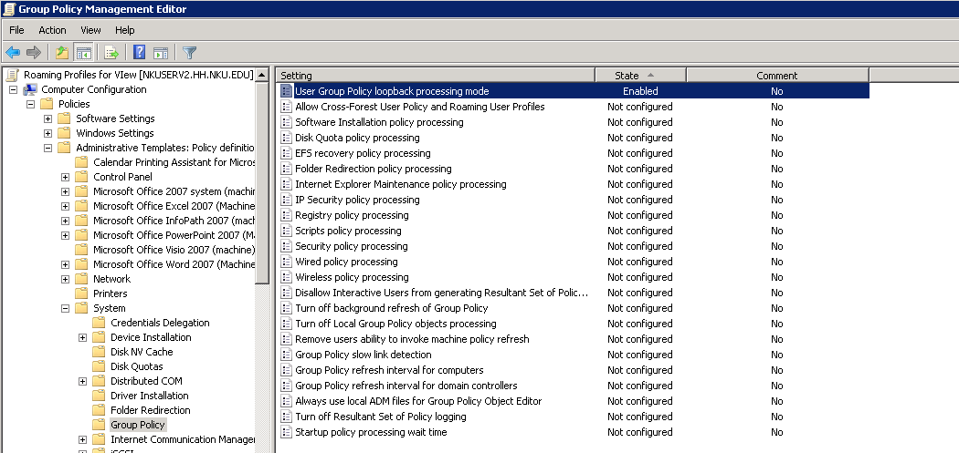Select the Group Policy tree folder
The image size is (959, 453).
point(138,425)
